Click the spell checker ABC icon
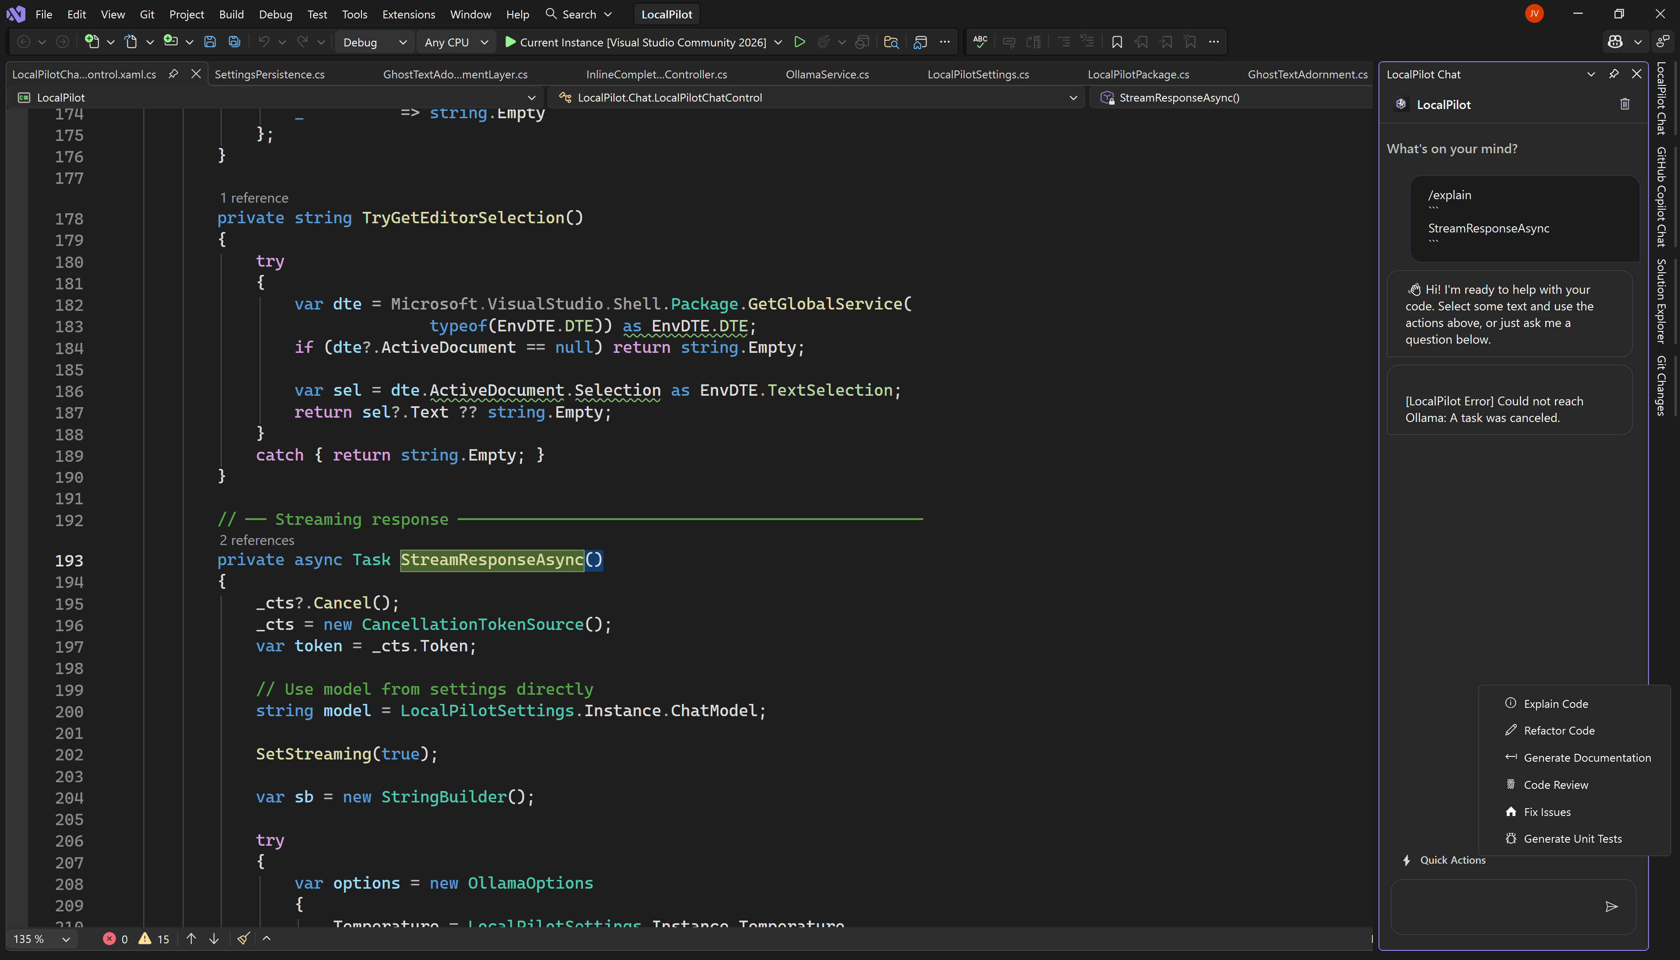This screenshot has width=1680, height=960. [x=980, y=42]
